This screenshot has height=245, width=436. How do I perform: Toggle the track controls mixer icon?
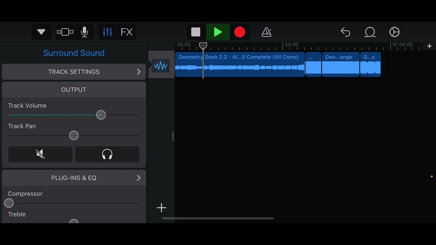coord(107,32)
